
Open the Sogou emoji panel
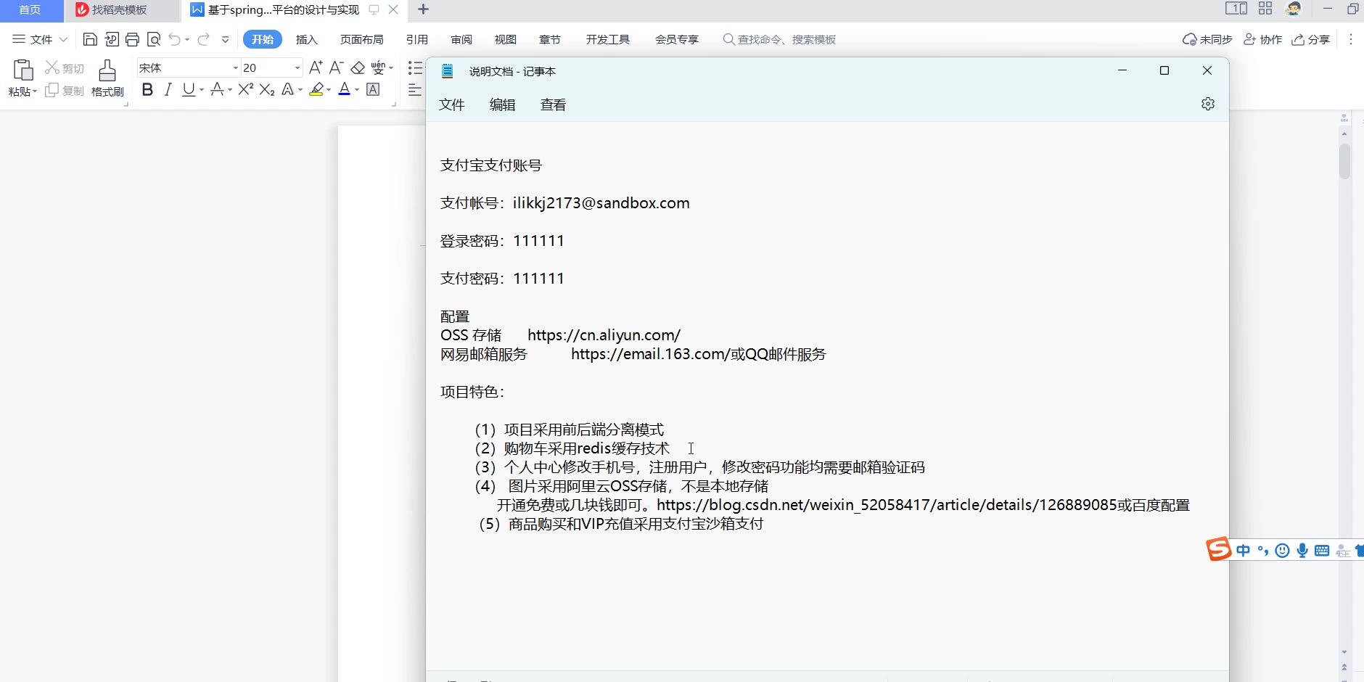(x=1283, y=551)
